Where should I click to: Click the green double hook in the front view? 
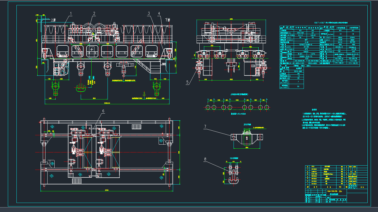pyautogui.click(x=81, y=88)
